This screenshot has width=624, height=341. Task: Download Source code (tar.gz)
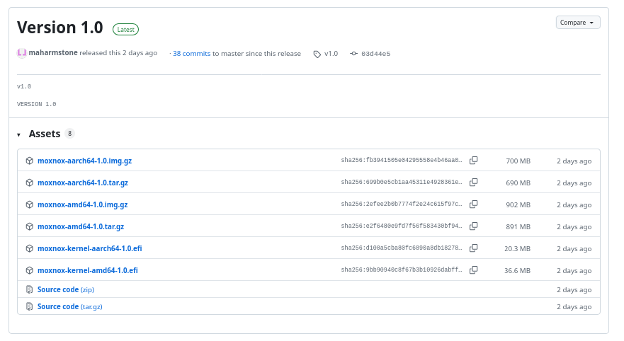pyautogui.click(x=70, y=306)
